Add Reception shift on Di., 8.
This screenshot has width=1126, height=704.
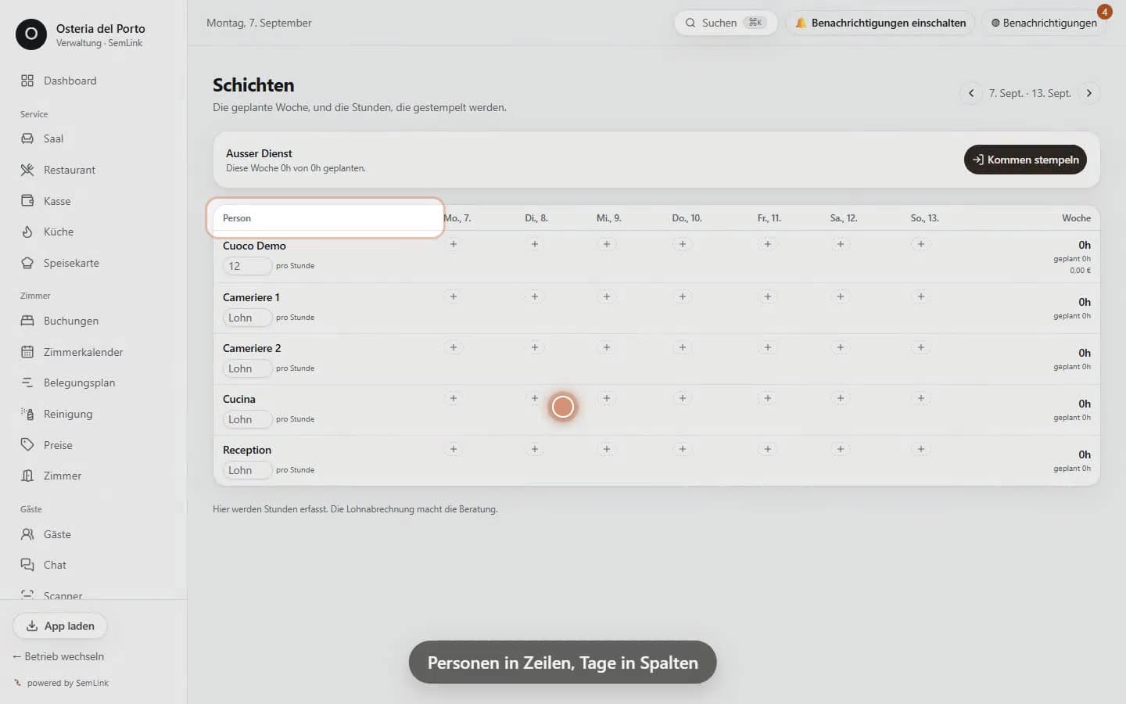[x=535, y=449]
